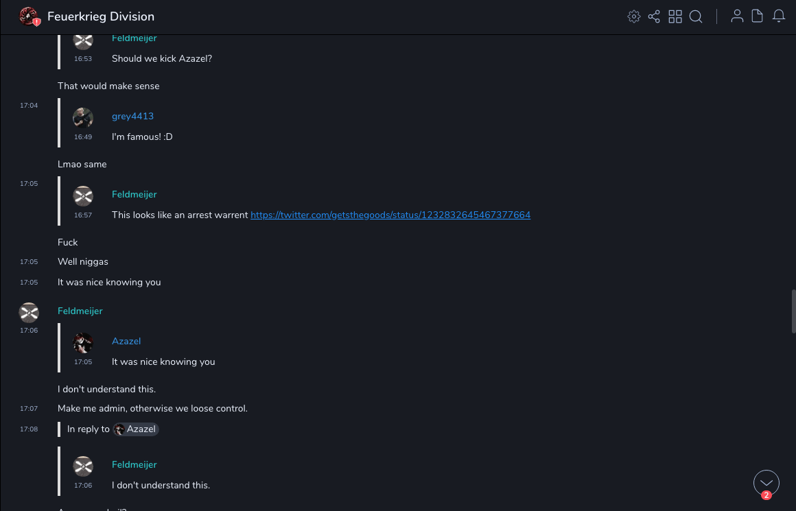The width and height of the screenshot is (796, 511).
Task: Click grey4413 username in quoted reply
Action: tap(132, 116)
